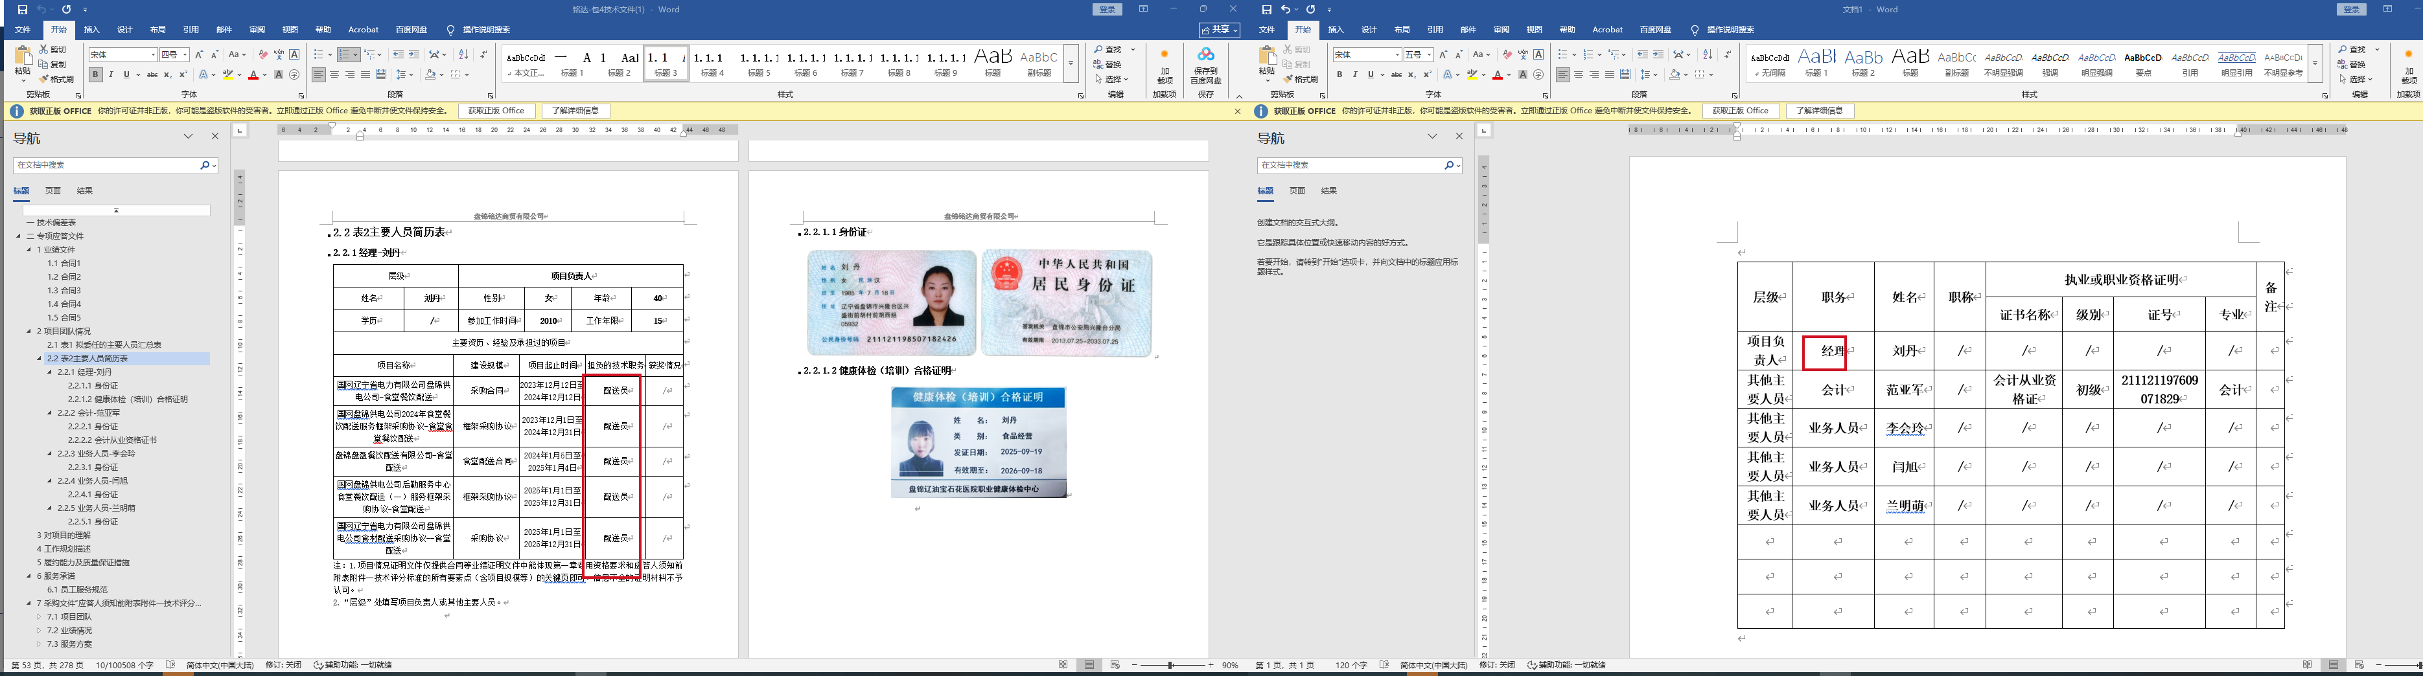Viewport: 2423px width, 676px height.
Task: Click the Copy (复制) icon in the left window
Action: [52, 64]
